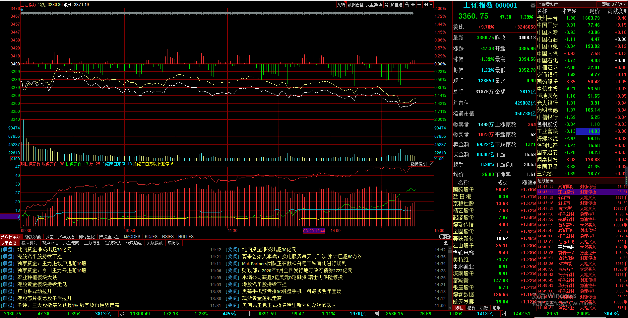Screen dimensions: 628x318
Task: Open news 蔚来创始人李斌 换电服务 article
Action: point(302,257)
